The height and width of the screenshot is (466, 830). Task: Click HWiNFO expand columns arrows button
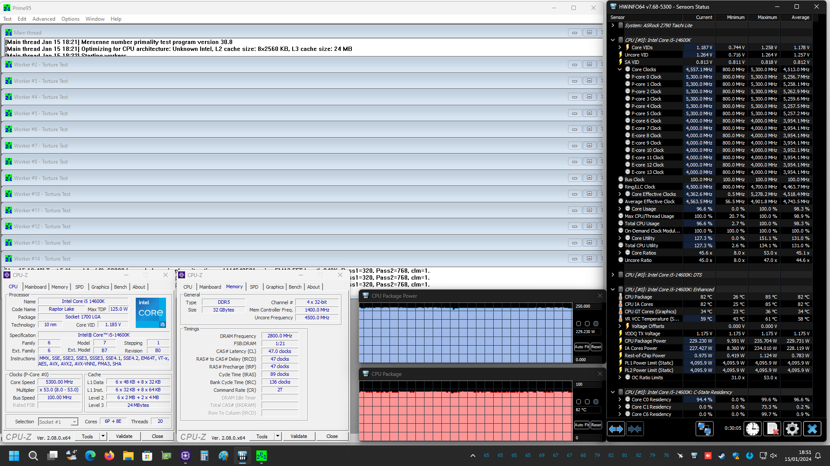click(x=616, y=429)
